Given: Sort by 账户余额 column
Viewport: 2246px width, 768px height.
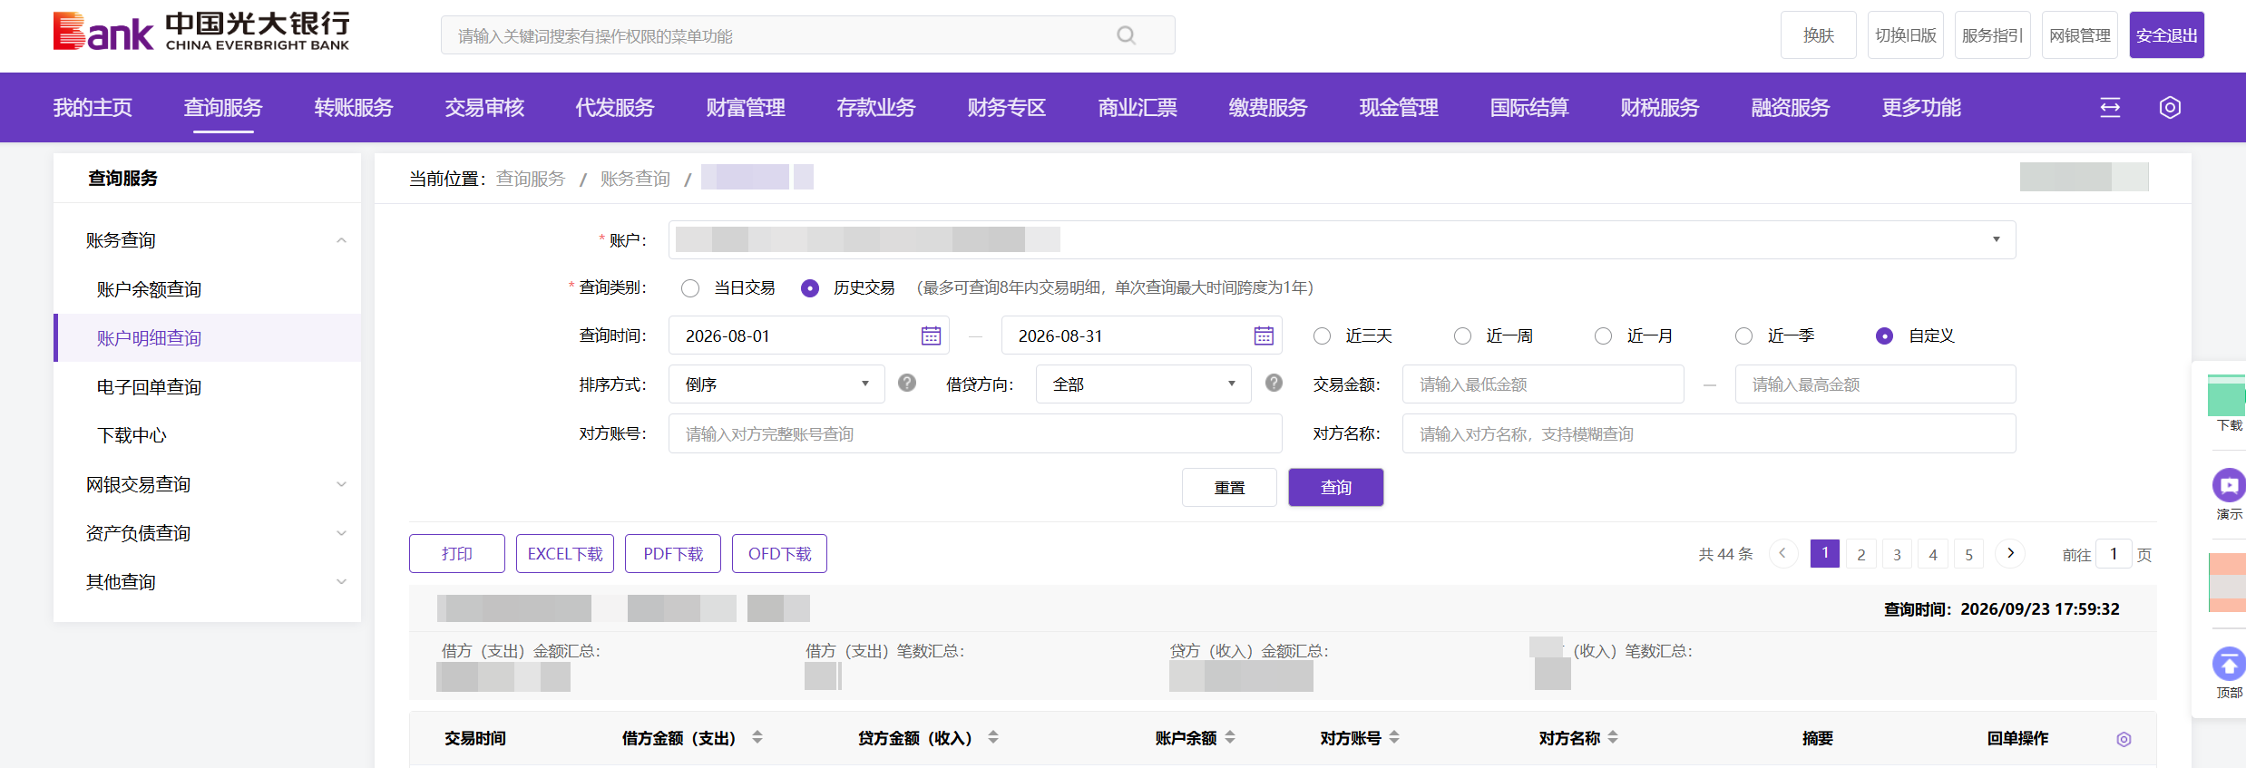Looking at the screenshot, I should coord(1230,737).
